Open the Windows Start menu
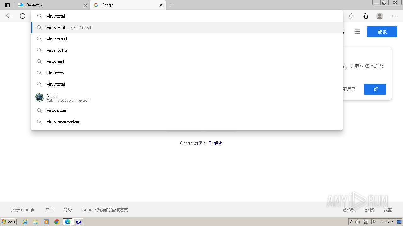Image resolution: width=403 pixels, height=226 pixels. point(9,222)
